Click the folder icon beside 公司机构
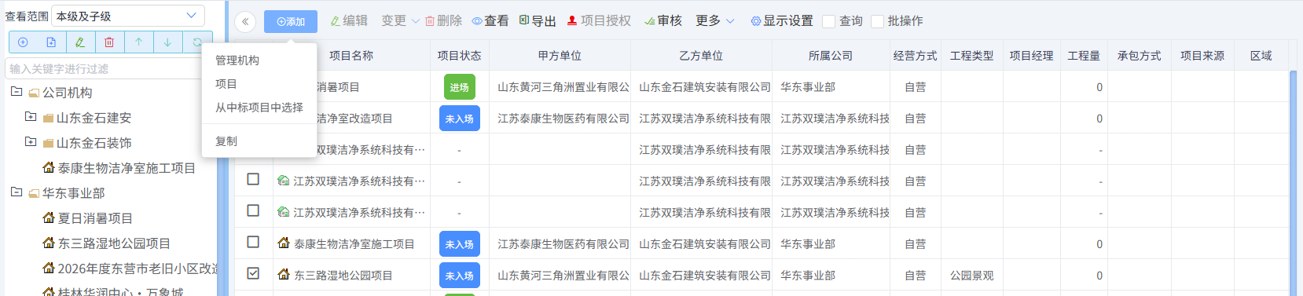 [34, 93]
